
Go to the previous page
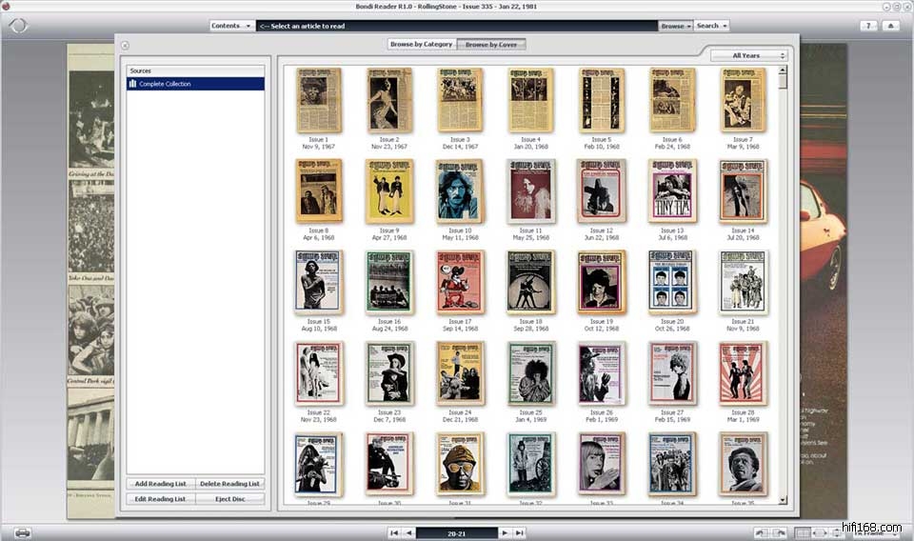(408, 533)
